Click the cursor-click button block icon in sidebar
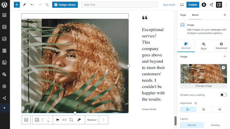Image resolution: width=230 pixels, height=129 pixels. point(4,74)
